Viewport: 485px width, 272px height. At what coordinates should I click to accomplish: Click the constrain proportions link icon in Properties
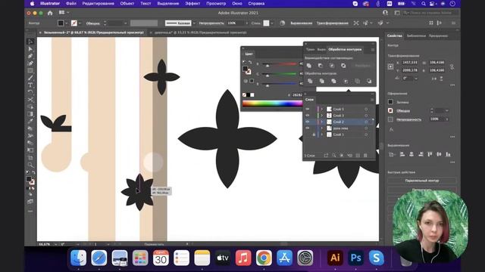coord(452,66)
